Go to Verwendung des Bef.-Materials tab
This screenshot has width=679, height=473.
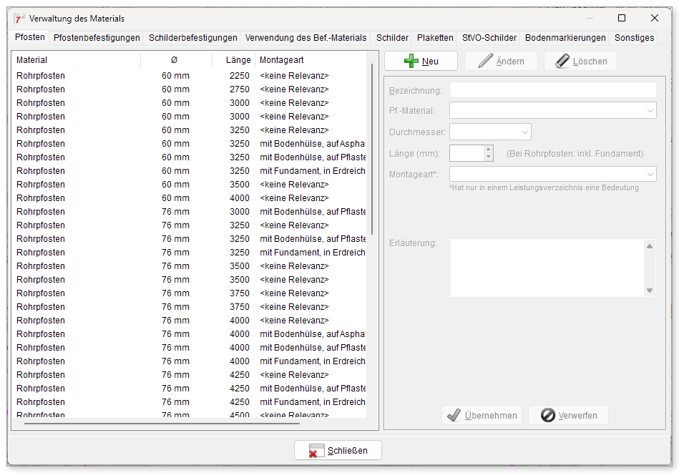click(x=306, y=38)
